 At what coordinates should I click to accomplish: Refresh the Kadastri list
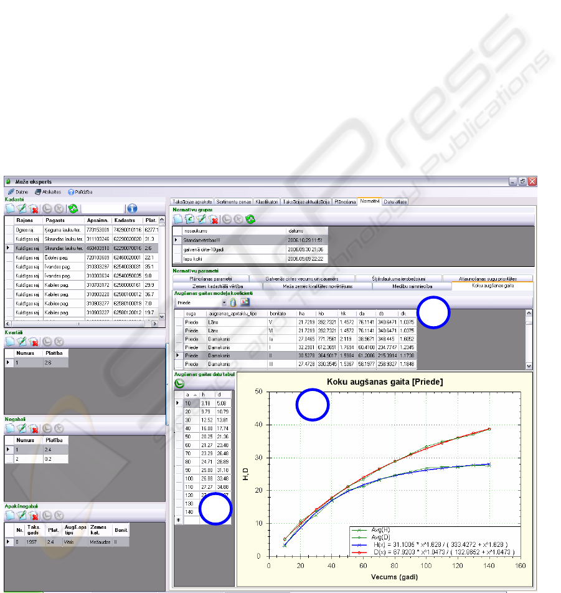pos(73,209)
